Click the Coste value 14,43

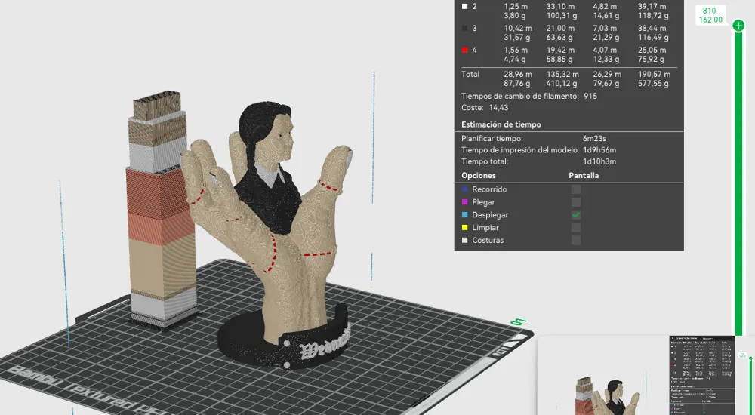coord(498,108)
